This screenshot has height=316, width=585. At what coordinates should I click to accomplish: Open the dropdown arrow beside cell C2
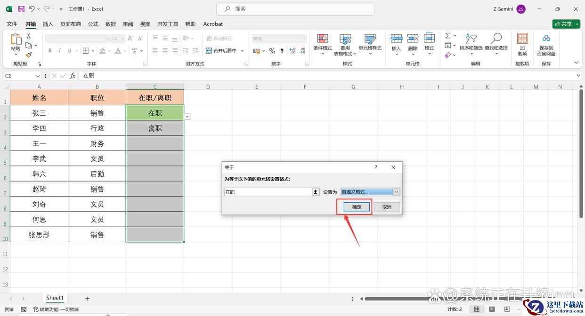(187, 116)
